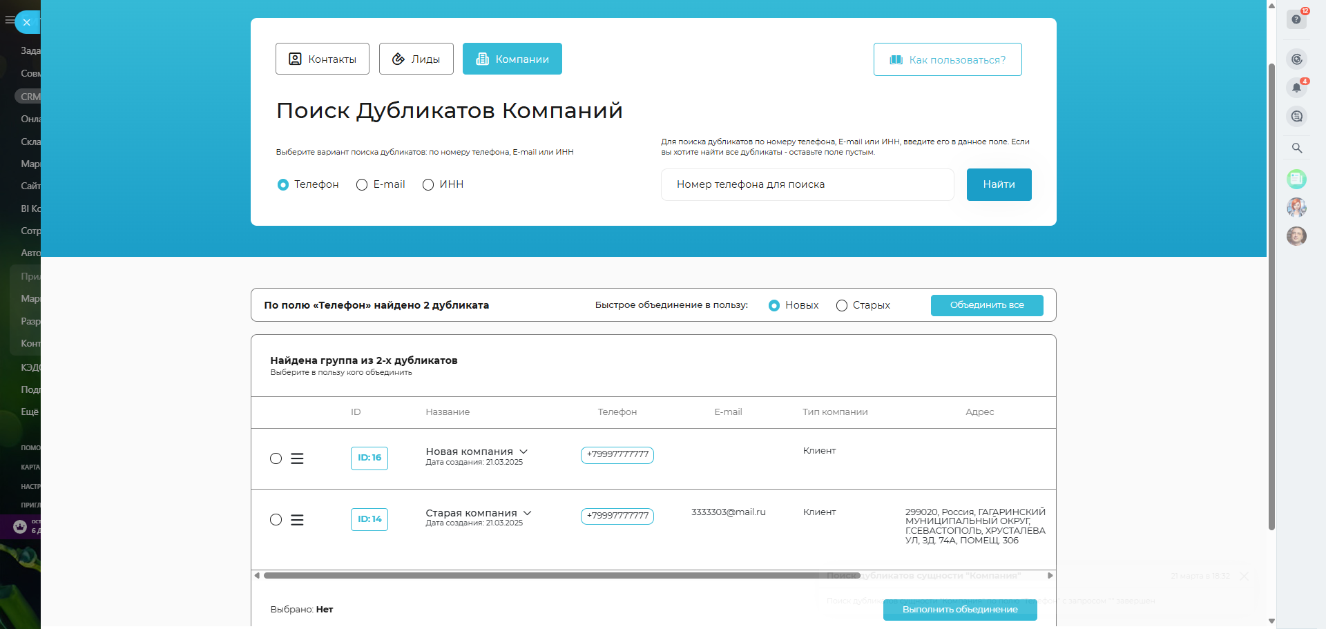Close the slider with the blue X button
Viewport: 1326px width, 629px height.
(x=26, y=22)
